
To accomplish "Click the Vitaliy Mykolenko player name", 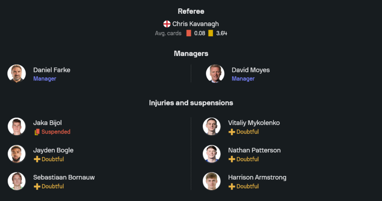I will pyautogui.click(x=254, y=123).
